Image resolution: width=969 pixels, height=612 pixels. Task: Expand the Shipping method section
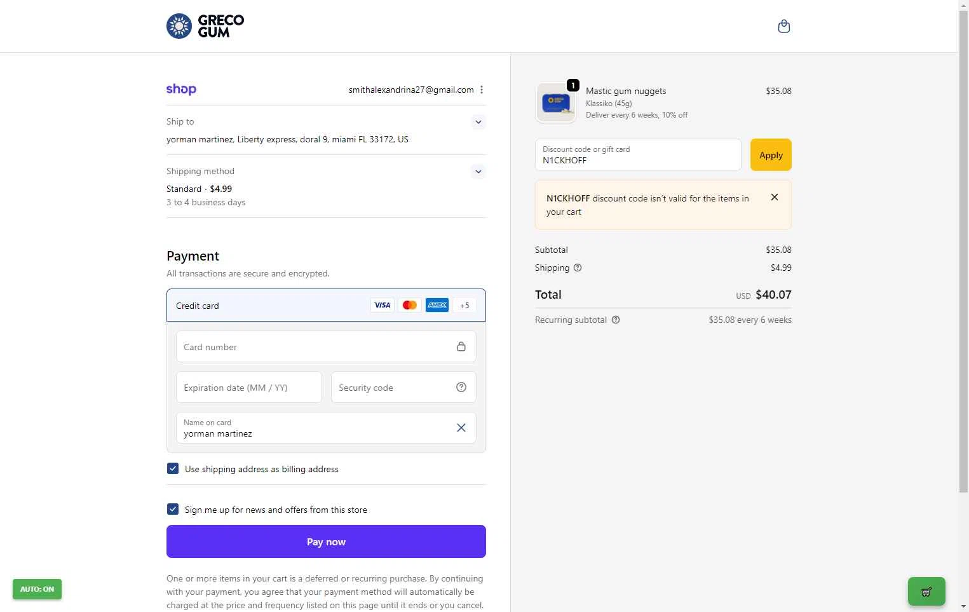click(x=478, y=172)
